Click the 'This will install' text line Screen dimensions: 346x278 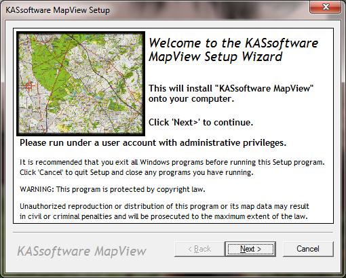(x=231, y=88)
